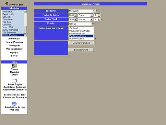
Task: Select Replicación in the Modulos list
Action: 13,14
